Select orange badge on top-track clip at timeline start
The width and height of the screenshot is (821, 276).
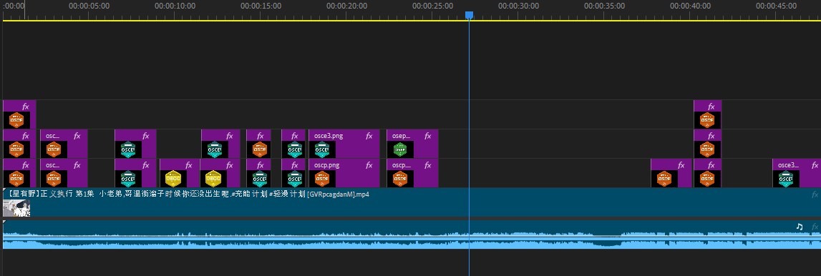(16, 119)
